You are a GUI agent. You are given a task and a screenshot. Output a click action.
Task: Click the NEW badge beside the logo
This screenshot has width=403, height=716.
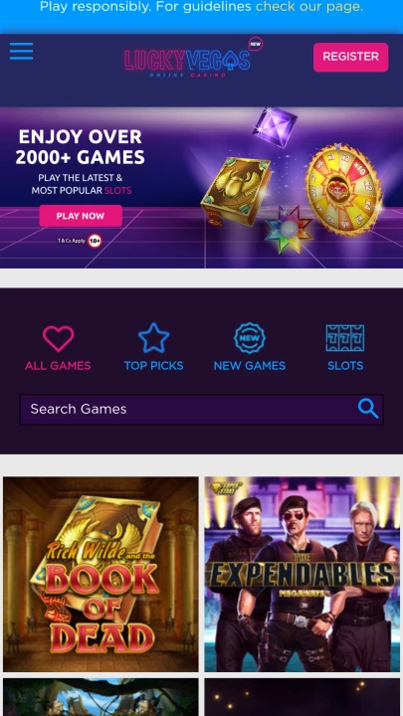(256, 44)
